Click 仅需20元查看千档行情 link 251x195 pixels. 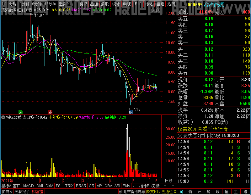pos(202,129)
